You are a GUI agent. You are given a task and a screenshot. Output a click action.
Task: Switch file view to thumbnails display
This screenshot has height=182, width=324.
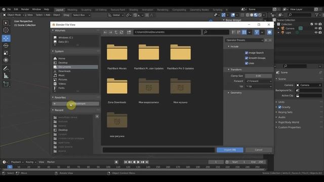[x=244, y=32]
